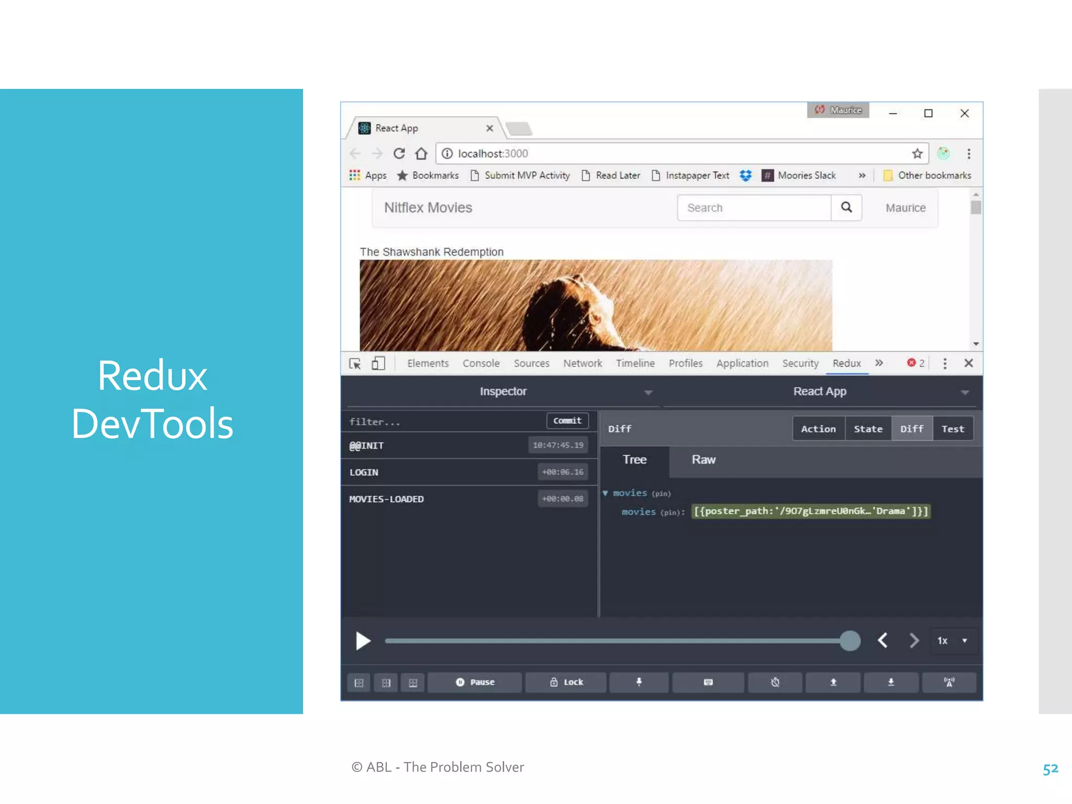
Task: Switch to the Console devtools tab
Action: [481, 363]
